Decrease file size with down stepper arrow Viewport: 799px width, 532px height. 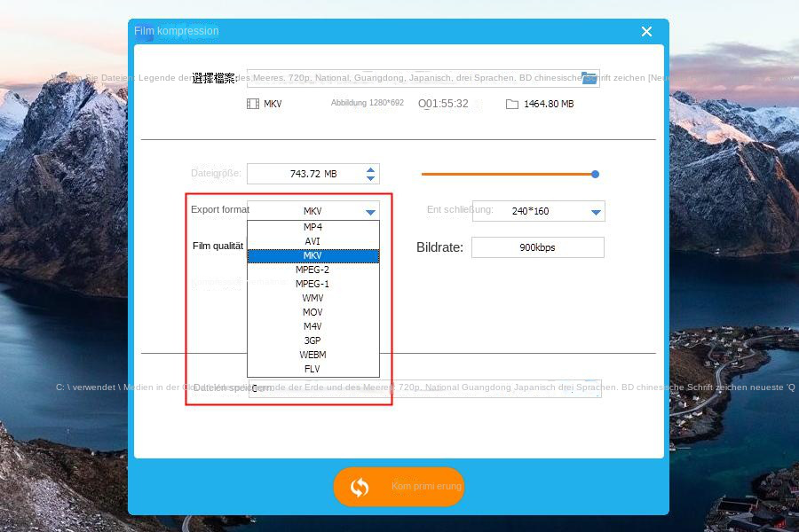(x=370, y=178)
